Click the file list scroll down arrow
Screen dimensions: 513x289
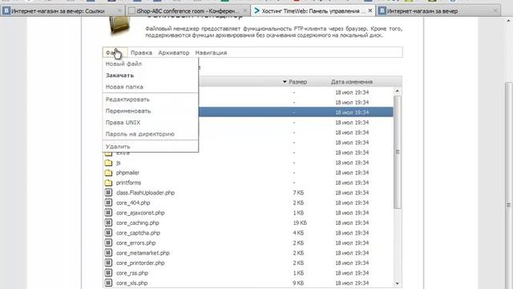tap(398, 283)
